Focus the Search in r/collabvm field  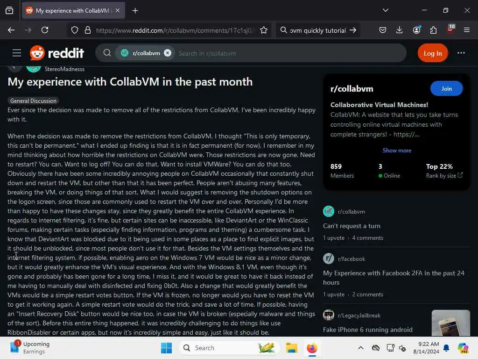289,53
